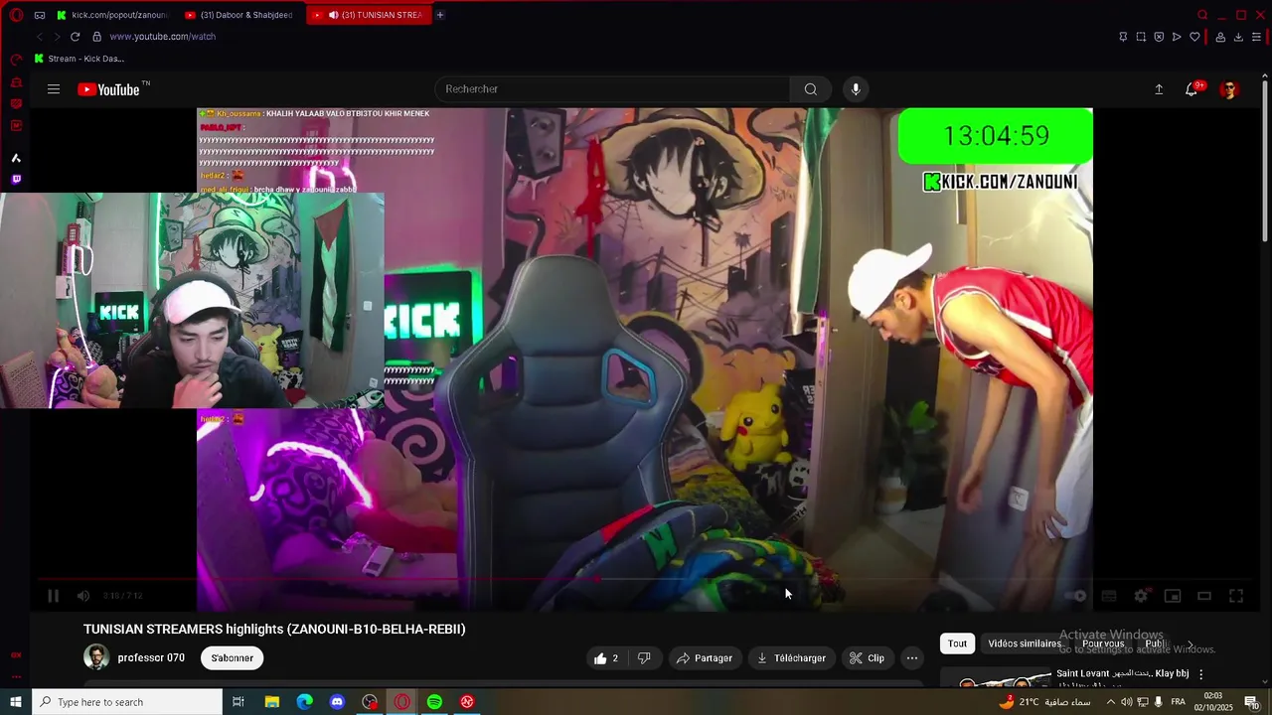
Task: Show hidden system tray icons
Action: click(x=1111, y=702)
